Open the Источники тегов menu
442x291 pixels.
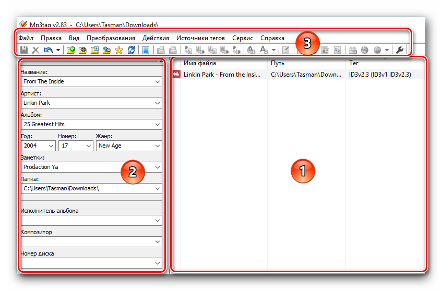point(200,38)
